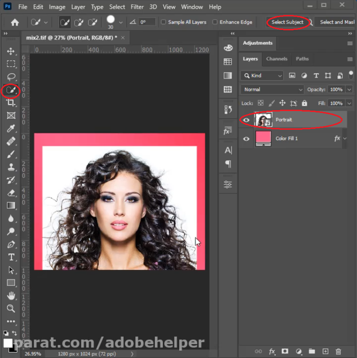This screenshot has width=357, height=358.
Task: Delete layer with the trash icon
Action: pyautogui.click(x=338, y=351)
